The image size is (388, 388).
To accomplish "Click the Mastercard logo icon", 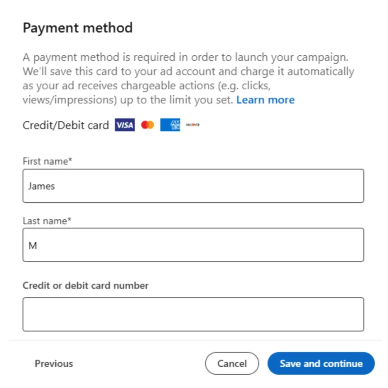I will coord(147,125).
